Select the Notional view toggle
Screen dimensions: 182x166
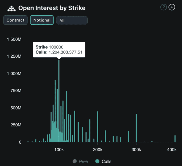coord(42,20)
